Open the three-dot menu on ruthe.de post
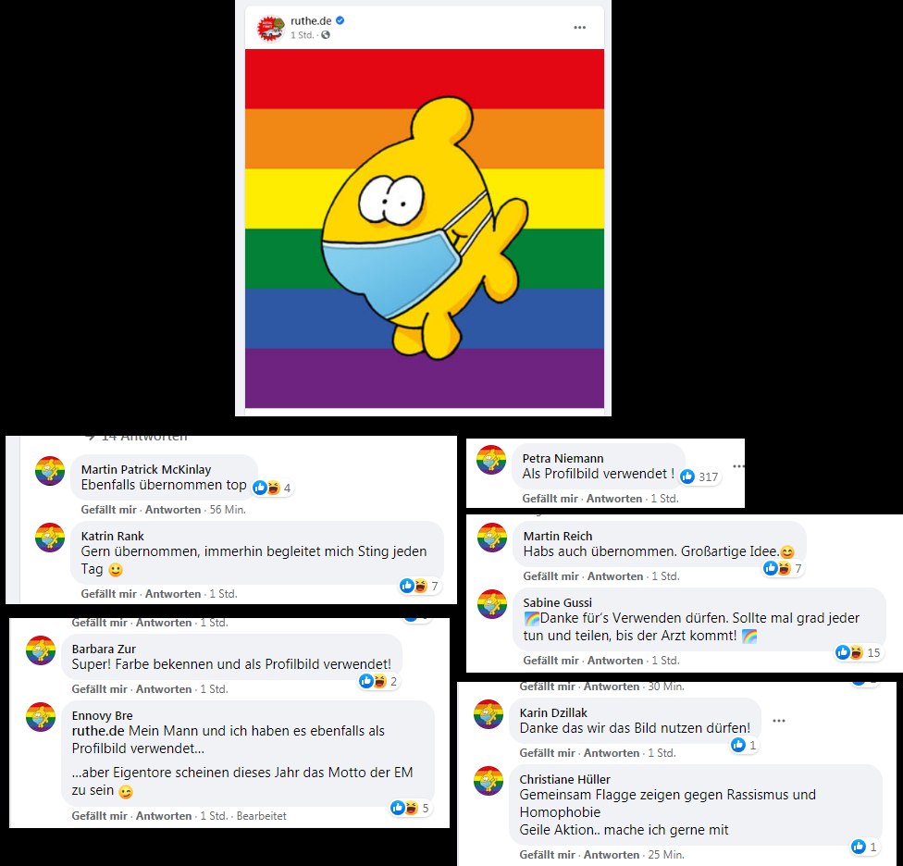903x866 pixels. click(x=579, y=28)
